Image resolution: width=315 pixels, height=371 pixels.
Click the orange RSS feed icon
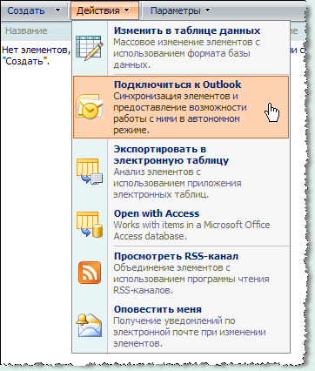click(x=90, y=273)
